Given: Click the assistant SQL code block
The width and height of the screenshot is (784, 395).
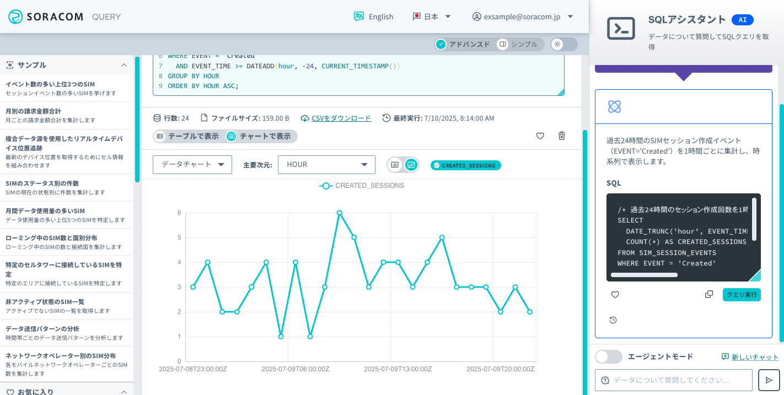Looking at the screenshot, I should click(x=684, y=237).
